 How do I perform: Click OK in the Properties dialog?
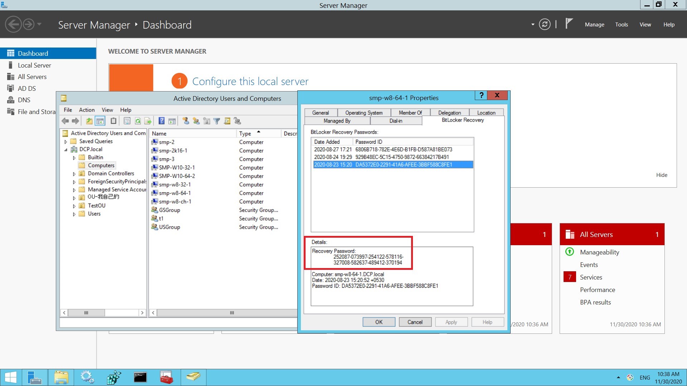[379, 322]
